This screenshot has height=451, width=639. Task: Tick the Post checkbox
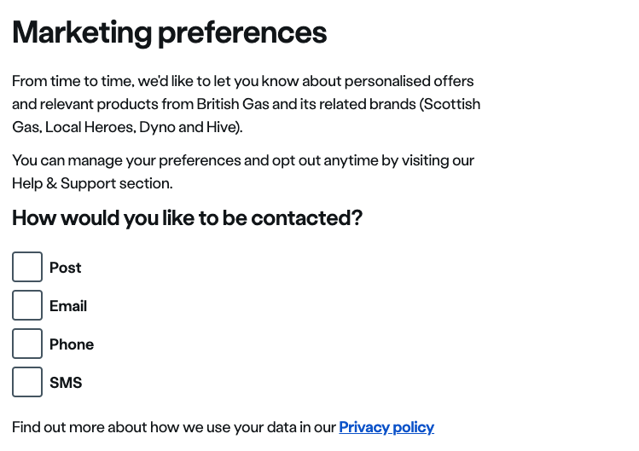(x=27, y=267)
